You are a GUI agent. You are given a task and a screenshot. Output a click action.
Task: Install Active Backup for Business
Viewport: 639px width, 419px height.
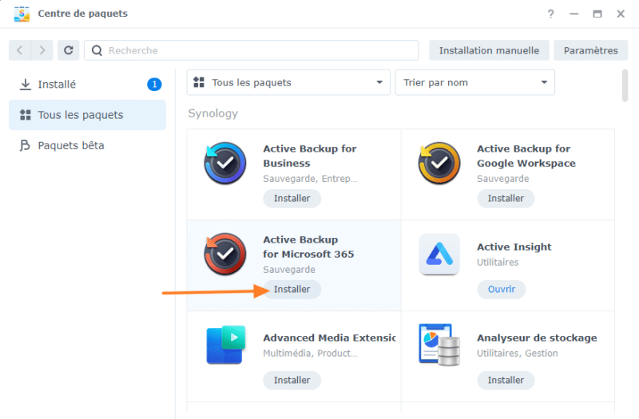(x=292, y=198)
